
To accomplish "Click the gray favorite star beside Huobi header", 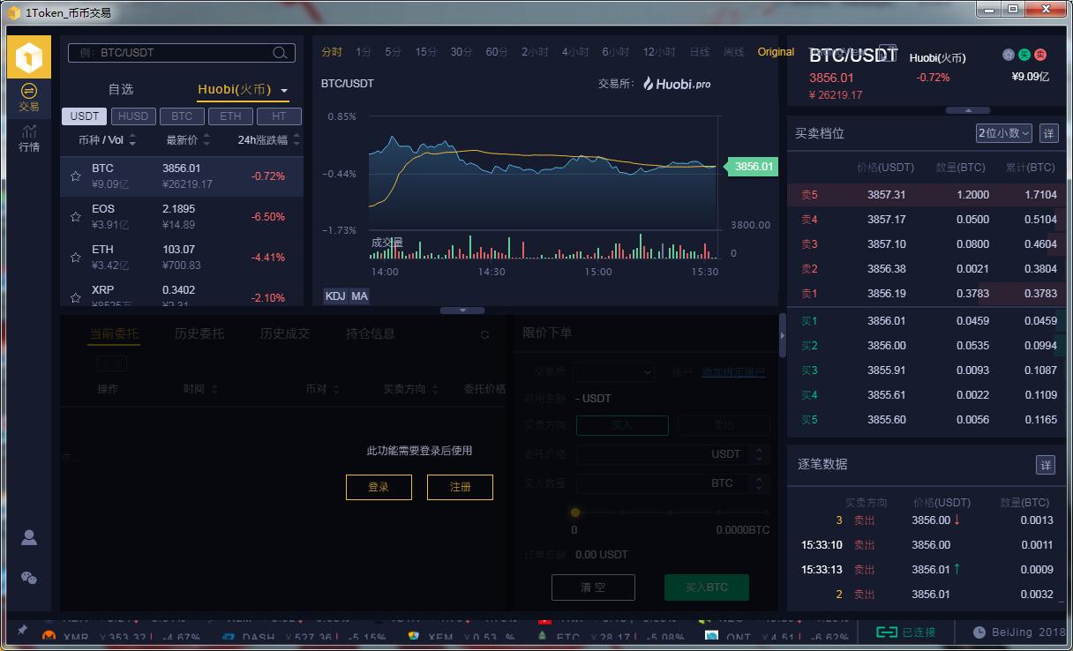I will click(x=1009, y=55).
